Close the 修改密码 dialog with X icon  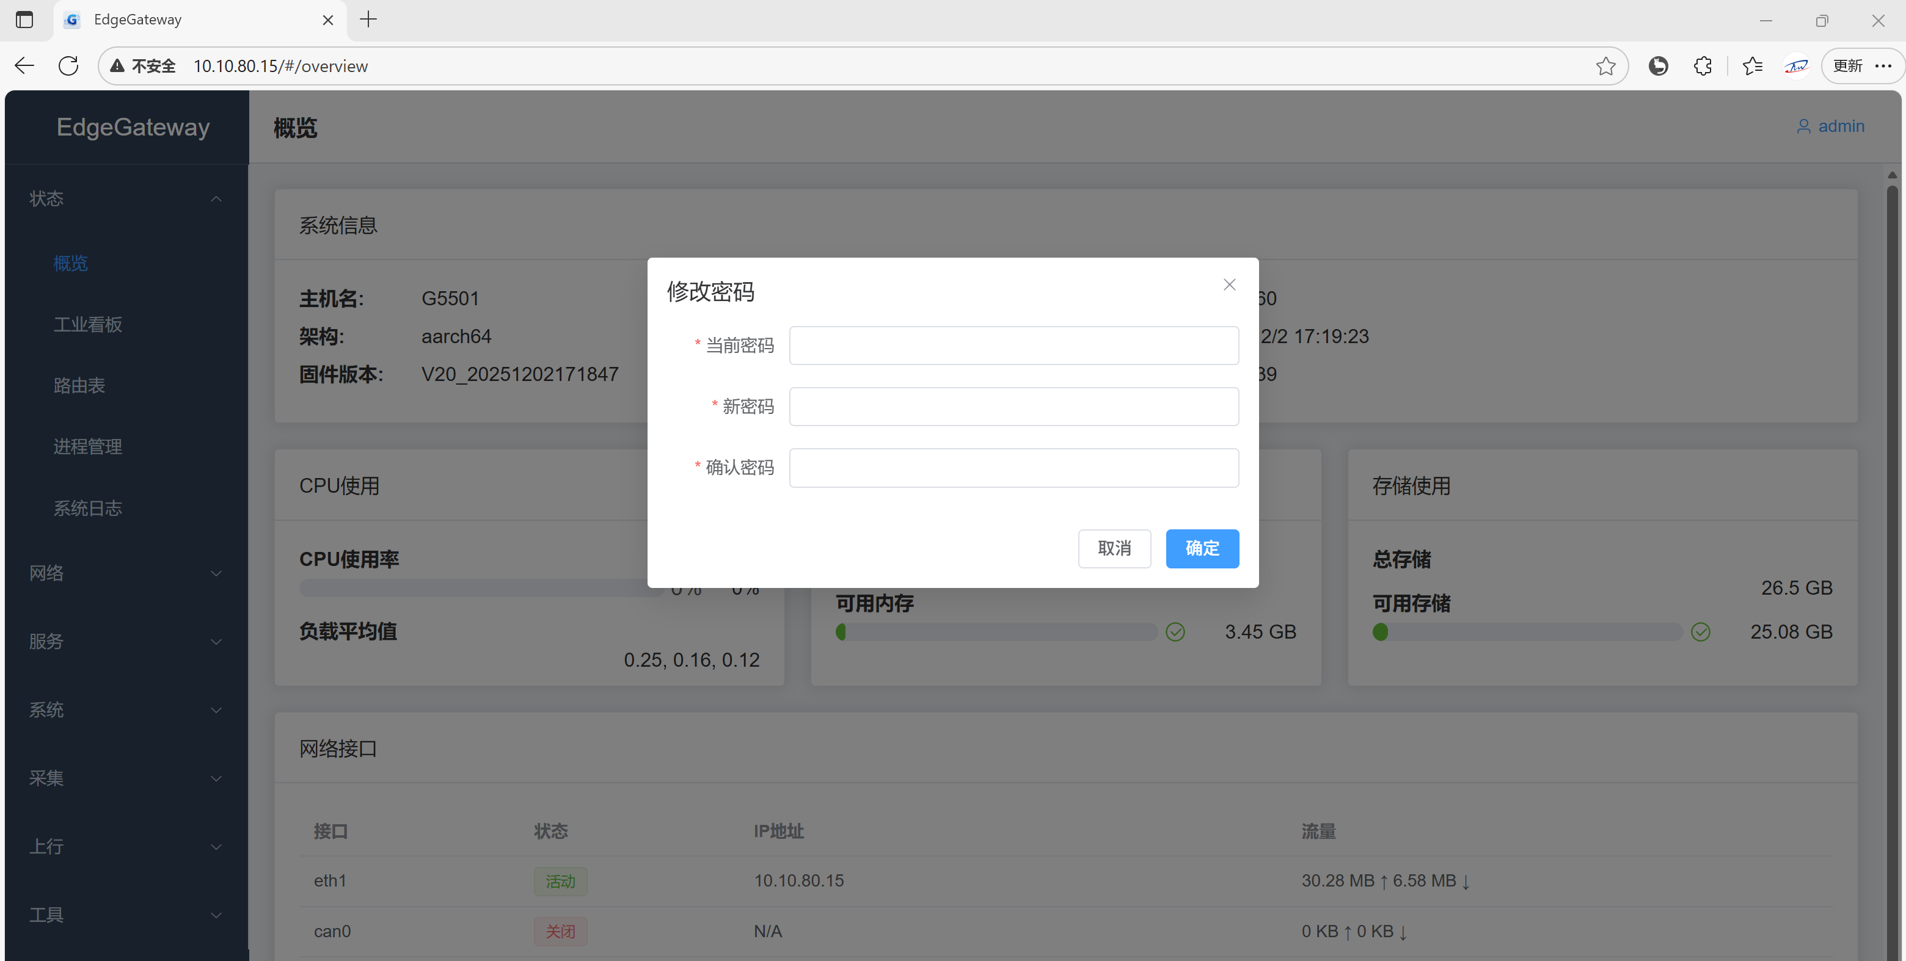click(x=1229, y=285)
